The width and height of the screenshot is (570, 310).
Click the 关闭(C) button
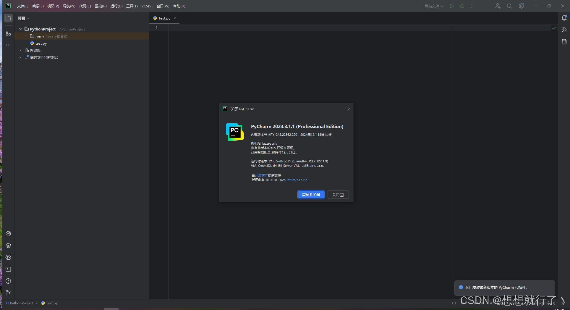point(338,195)
